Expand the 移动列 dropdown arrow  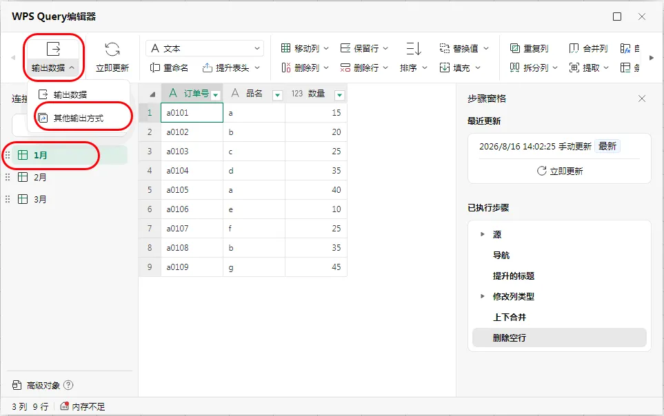326,48
